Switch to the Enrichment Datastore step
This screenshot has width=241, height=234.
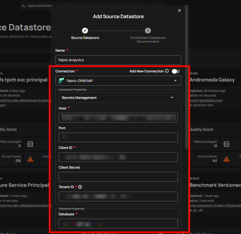coord(148,38)
